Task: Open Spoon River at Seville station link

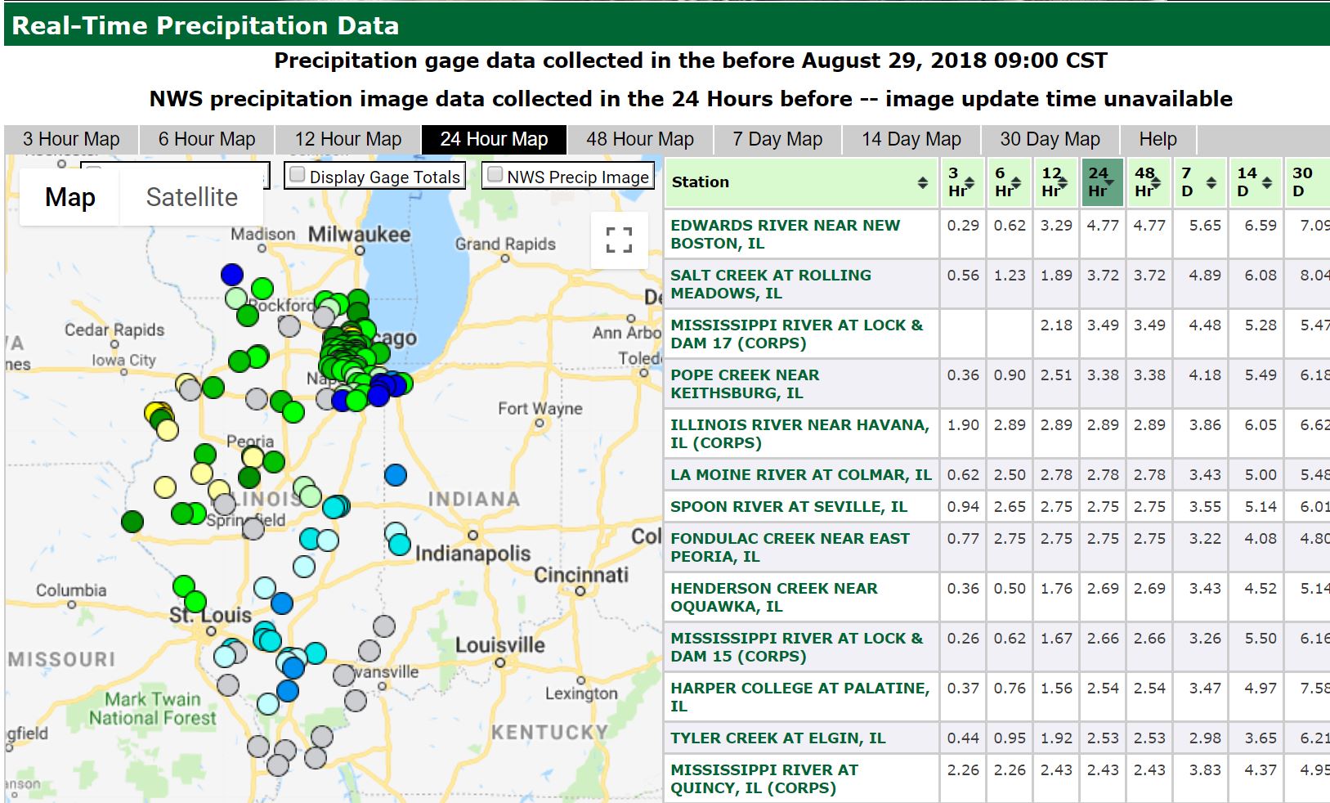Action: (x=788, y=506)
